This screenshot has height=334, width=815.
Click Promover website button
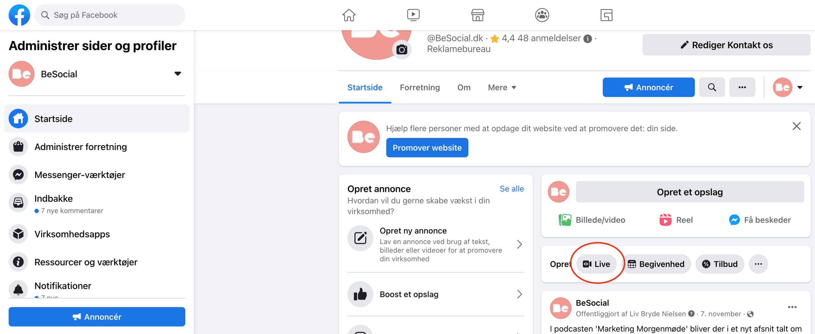[427, 148]
